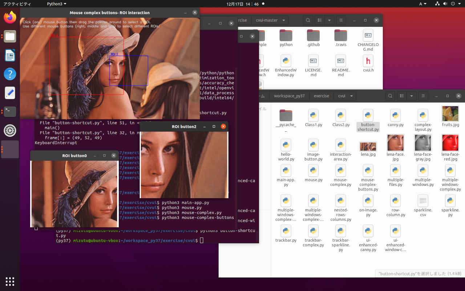Open the Class2.py file icon
Screen dimensions: 465x291
coord(341,115)
